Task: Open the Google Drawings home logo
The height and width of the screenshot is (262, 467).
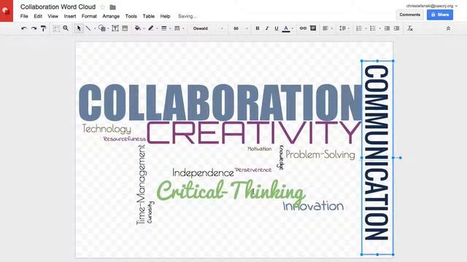Action: point(7,11)
